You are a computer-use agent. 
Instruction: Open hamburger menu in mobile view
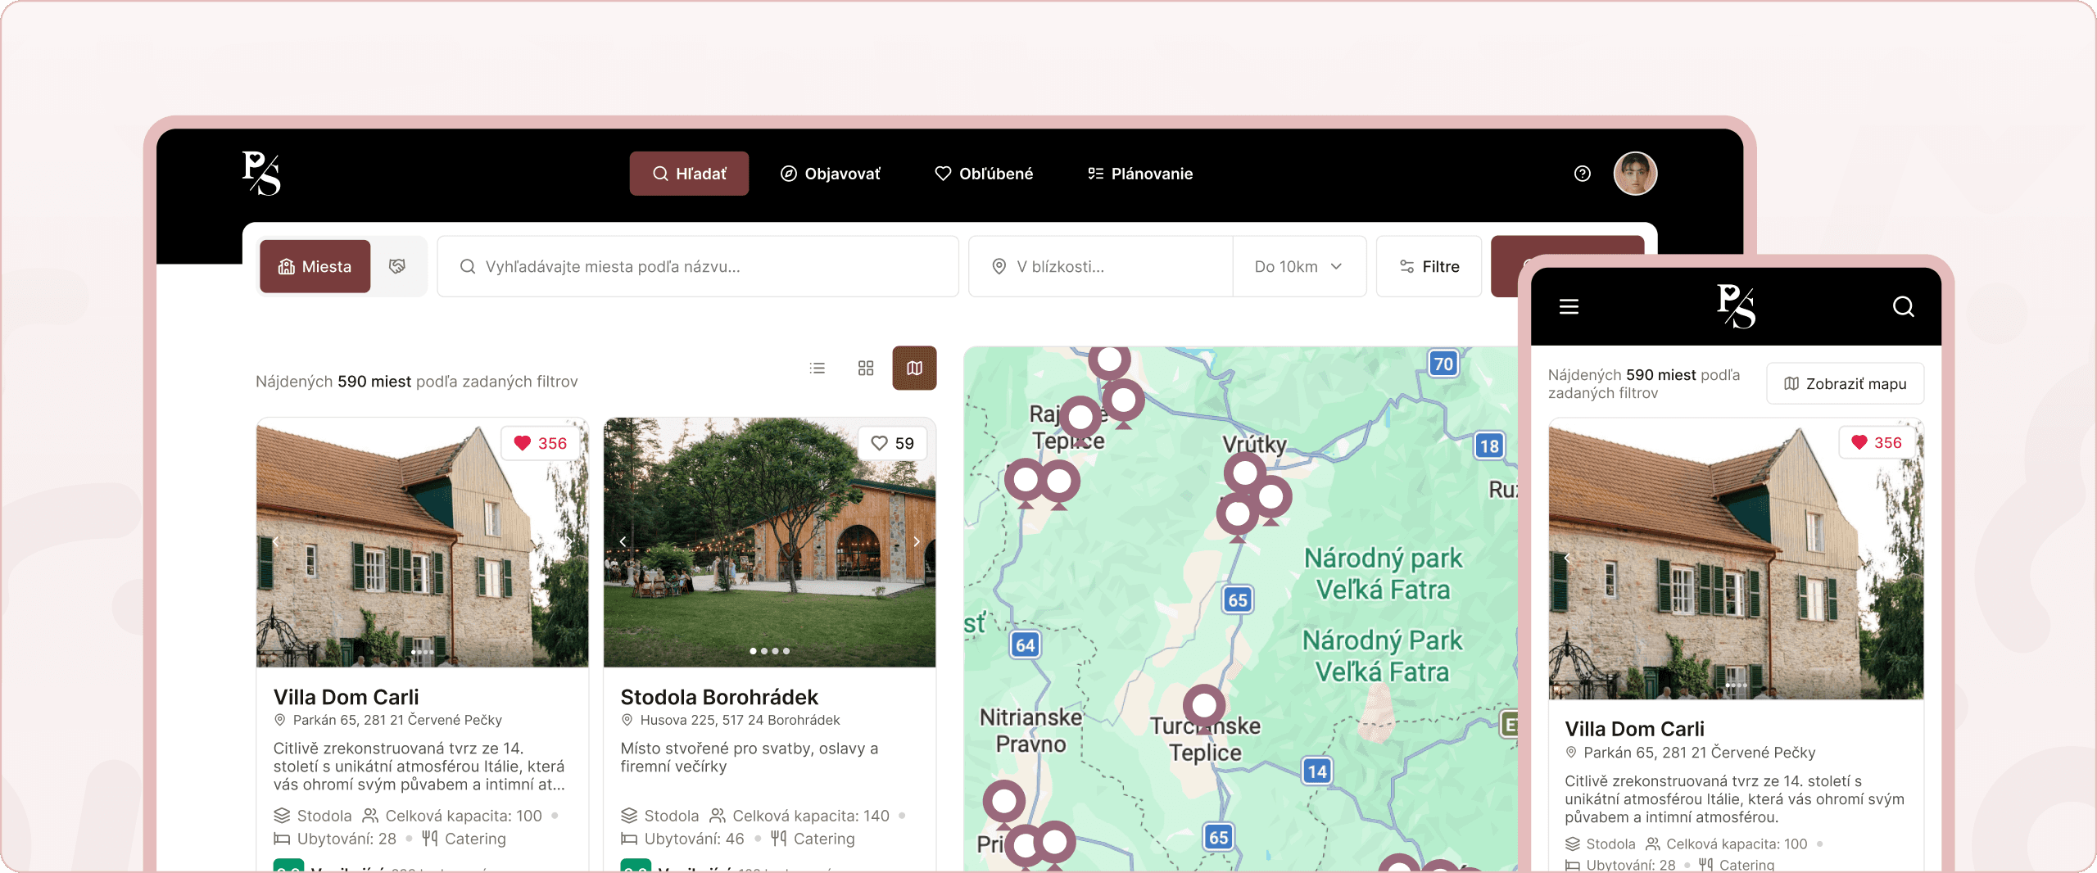[1569, 306]
